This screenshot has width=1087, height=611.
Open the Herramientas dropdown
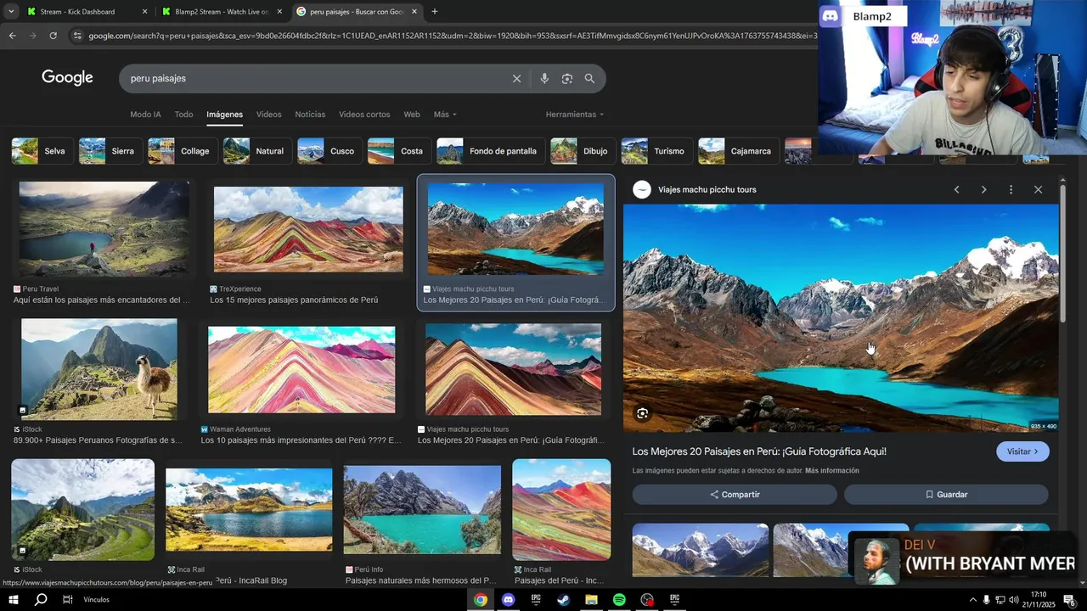pyautogui.click(x=575, y=115)
